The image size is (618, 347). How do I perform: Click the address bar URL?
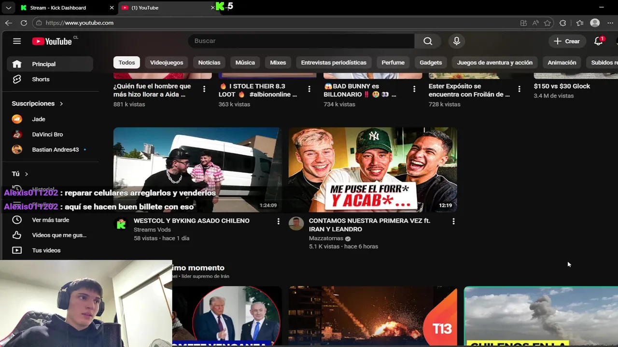pos(80,23)
